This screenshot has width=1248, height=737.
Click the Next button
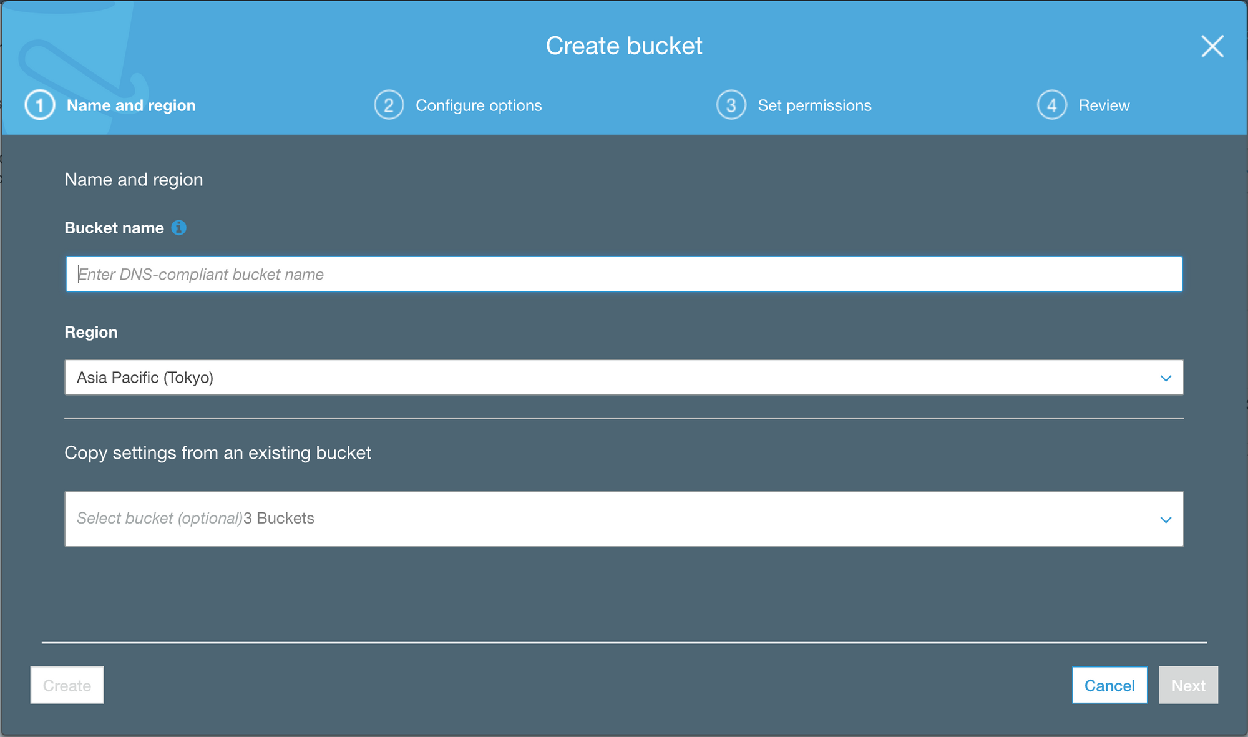pos(1188,685)
